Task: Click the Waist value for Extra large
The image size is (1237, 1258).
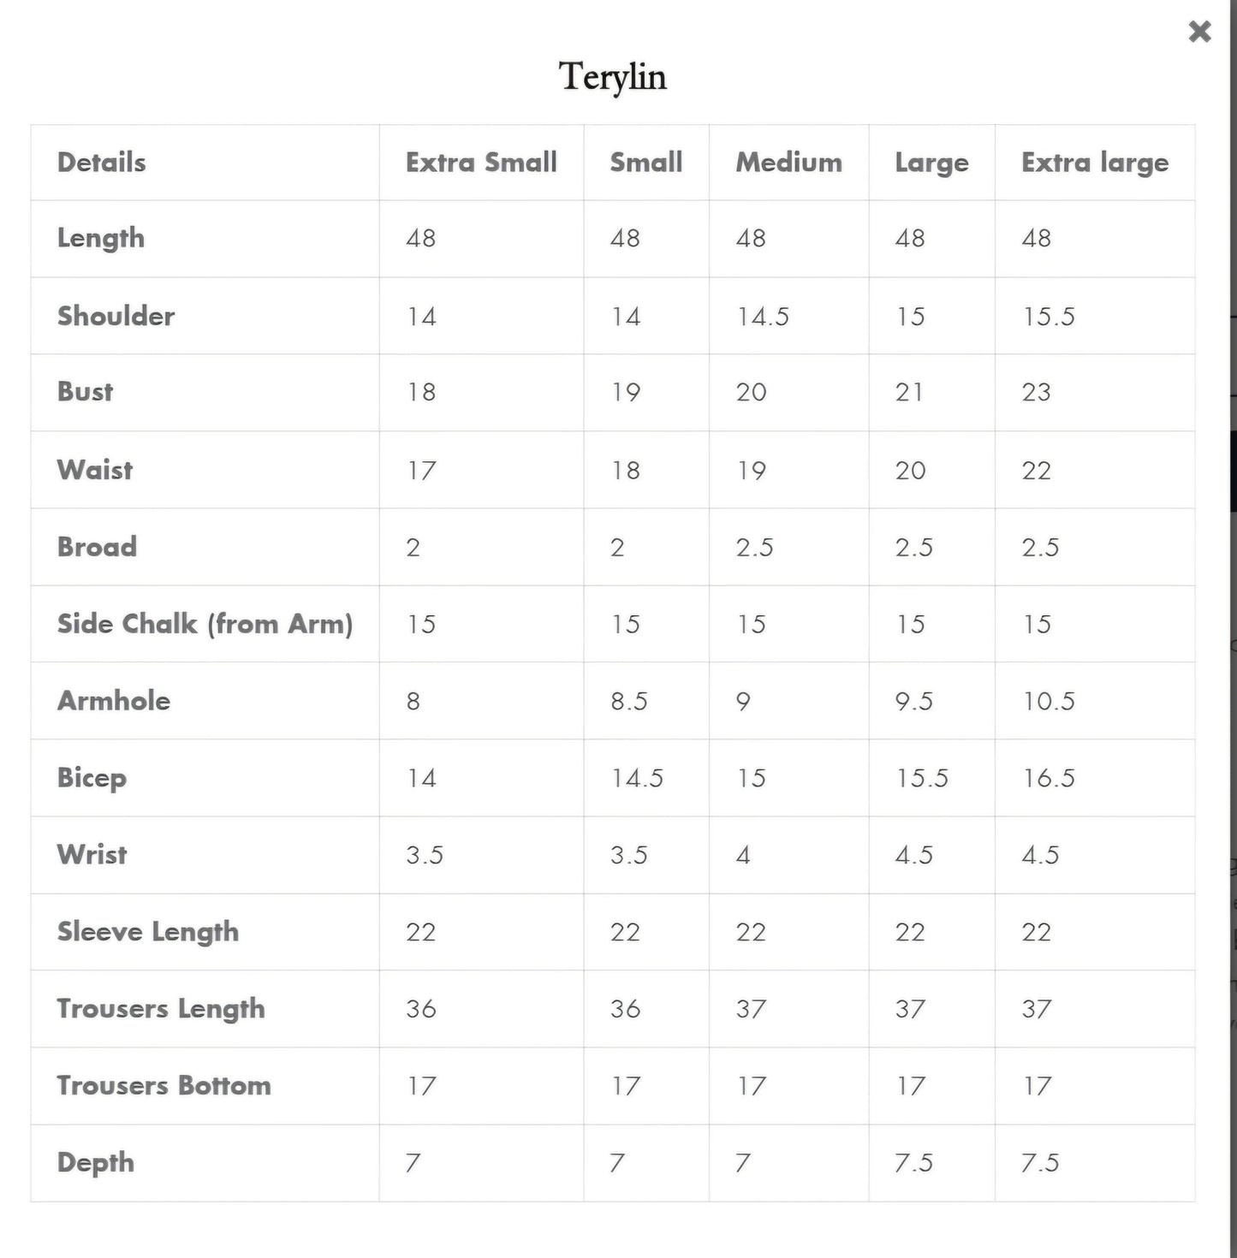Action: click(x=1036, y=471)
